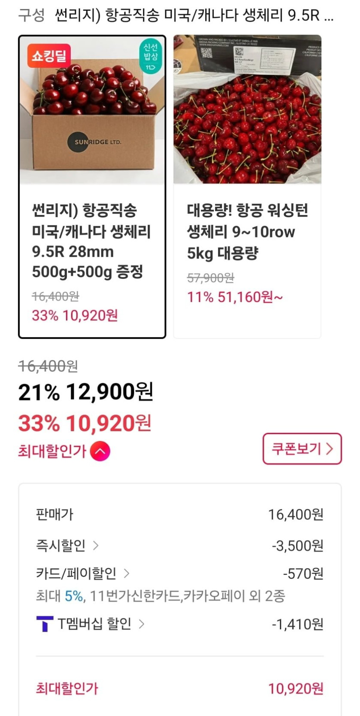Viewport: 360px width, 716px height.
Task: Click the T membership logo icon
Action: point(44,624)
